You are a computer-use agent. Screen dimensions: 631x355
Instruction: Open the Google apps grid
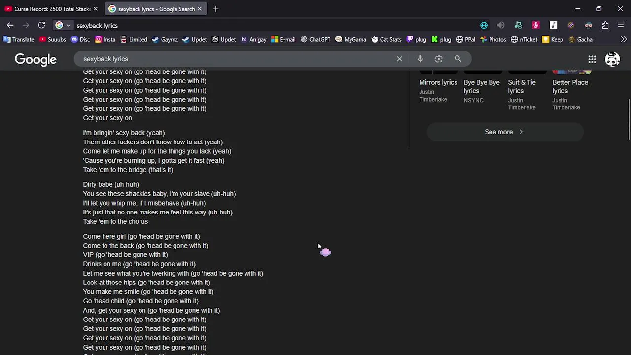click(x=592, y=59)
